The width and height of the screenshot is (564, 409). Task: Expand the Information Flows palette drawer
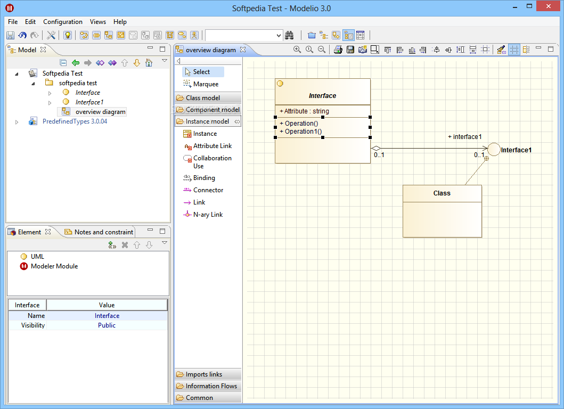[208, 386]
